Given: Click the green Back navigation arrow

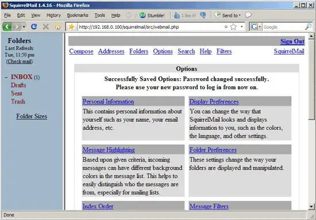Looking at the screenshot, I should (7, 26).
